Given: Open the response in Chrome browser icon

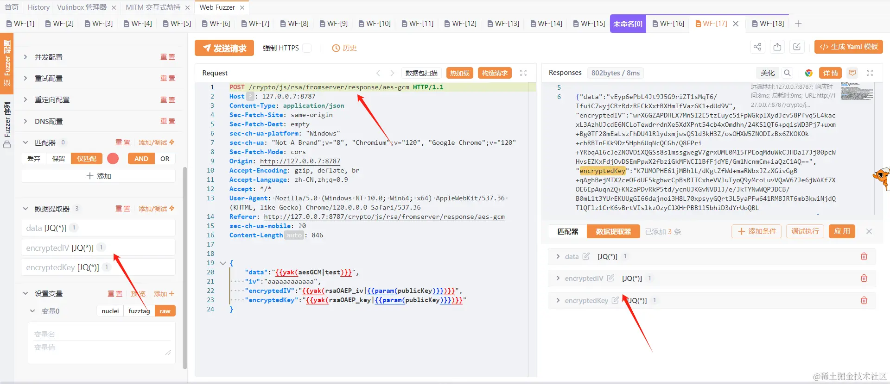Looking at the screenshot, I should (x=809, y=73).
